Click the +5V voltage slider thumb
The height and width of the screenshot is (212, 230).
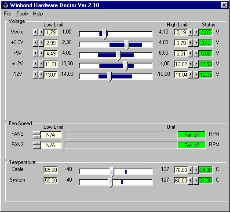[118, 55]
